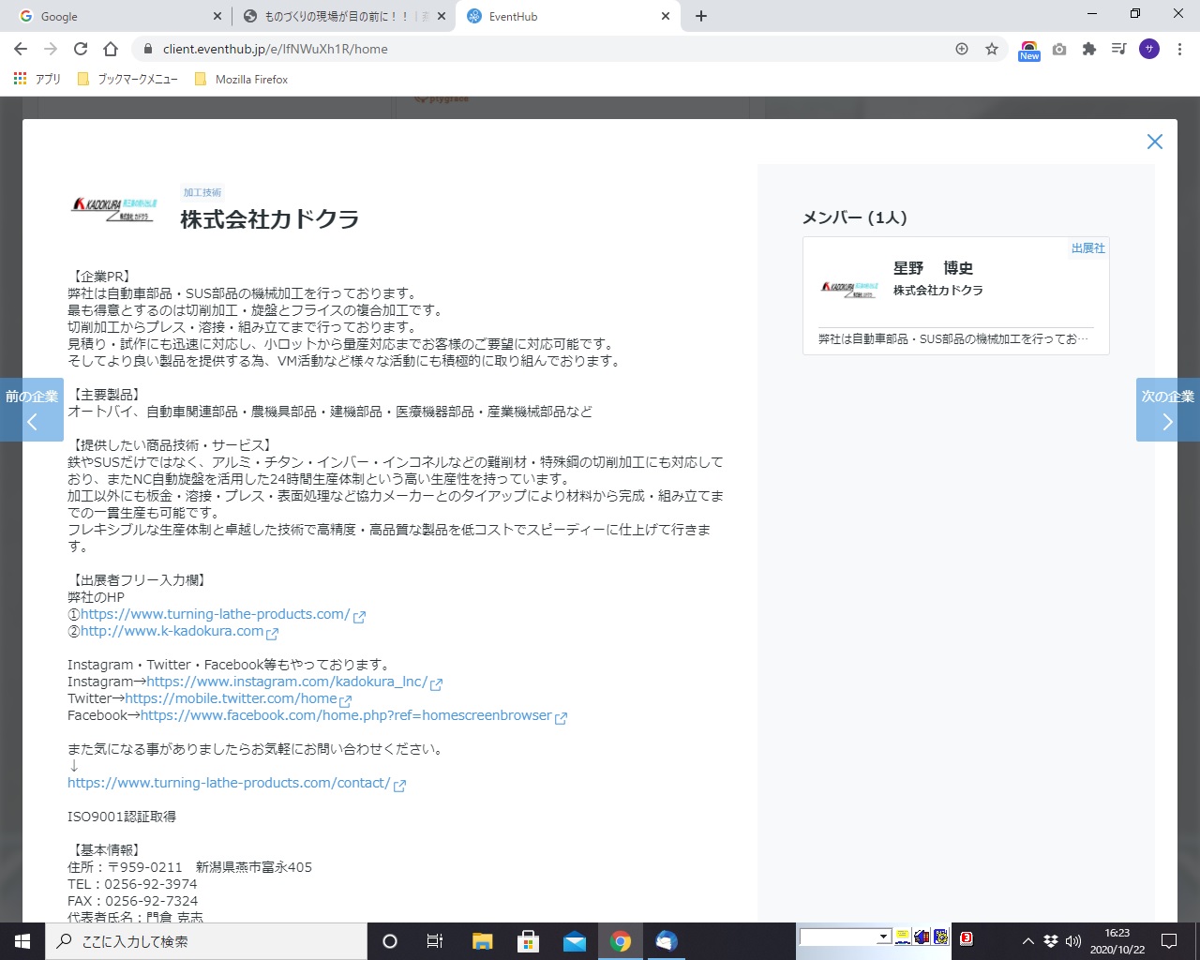This screenshot has width=1200, height=960.
Task: Open the mobile.twitter.com link
Action: (231, 698)
